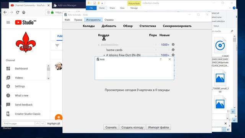Open the Правка menu in Anki
Viewport: 245px width, 138px height.
(78, 20)
